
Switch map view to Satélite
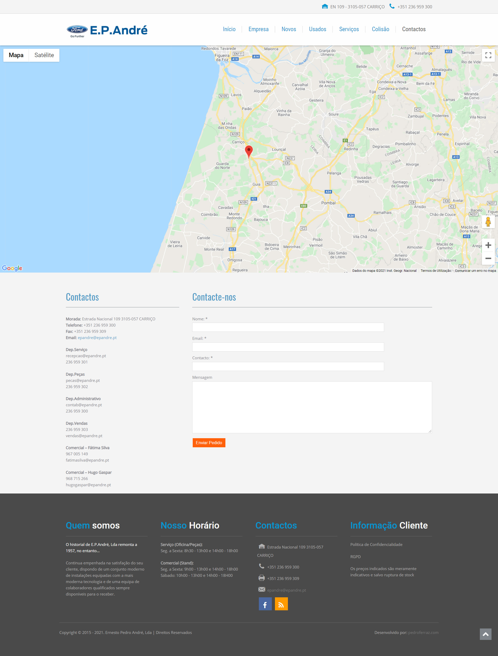click(44, 55)
